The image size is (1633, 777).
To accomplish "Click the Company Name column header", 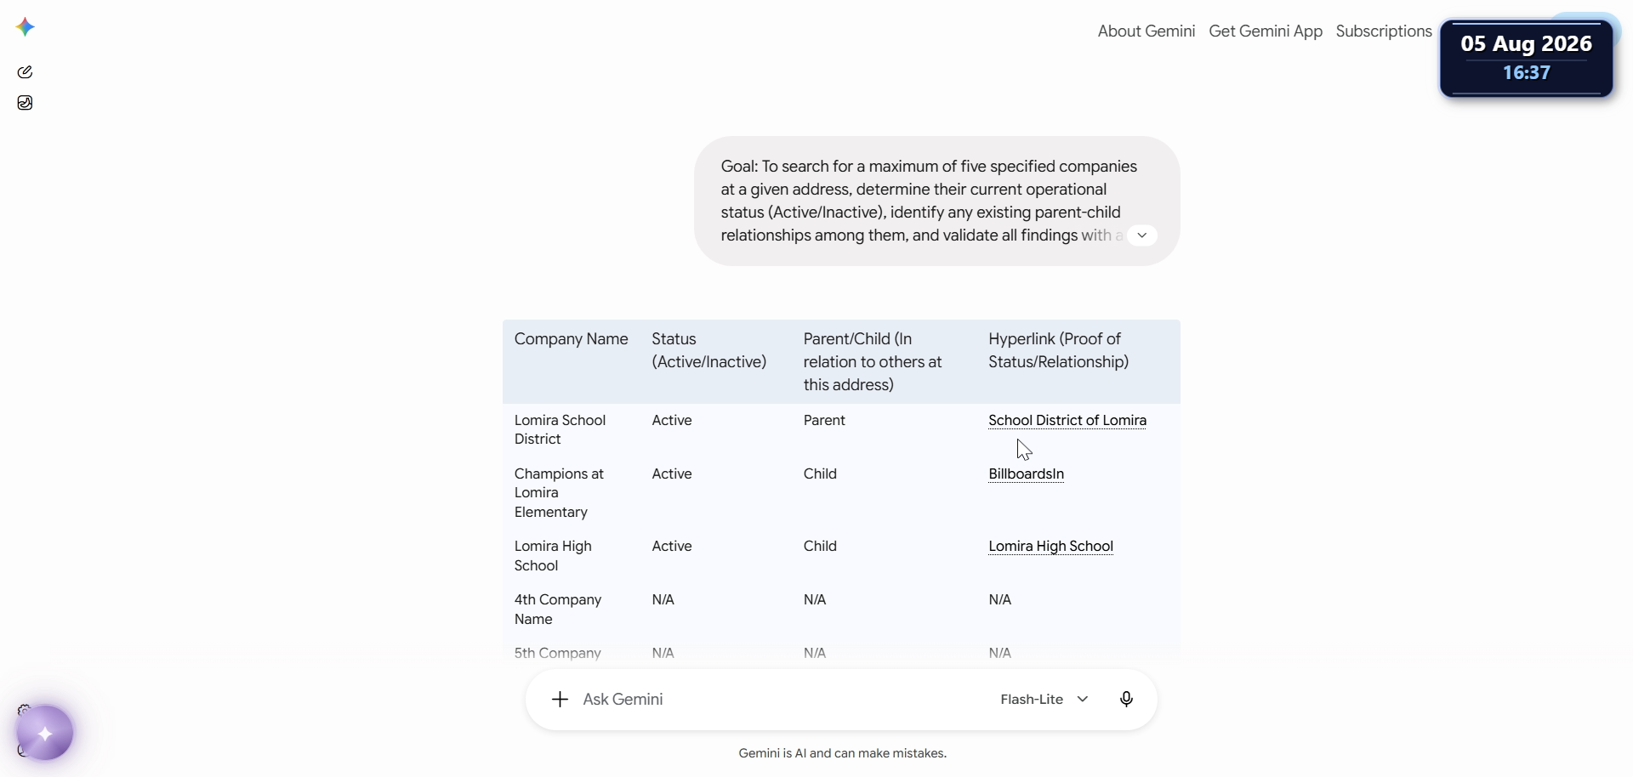I will 571,338.
